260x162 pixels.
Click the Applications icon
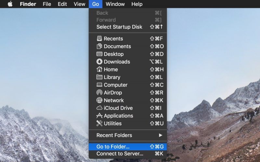click(99, 116)
